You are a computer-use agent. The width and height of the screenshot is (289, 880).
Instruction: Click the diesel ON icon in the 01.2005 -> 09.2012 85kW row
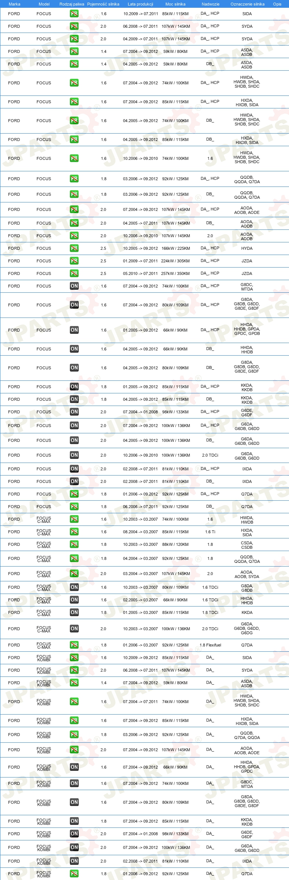click(74, 387)
